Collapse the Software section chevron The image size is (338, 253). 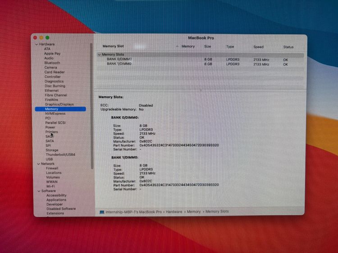pos(39,191)
